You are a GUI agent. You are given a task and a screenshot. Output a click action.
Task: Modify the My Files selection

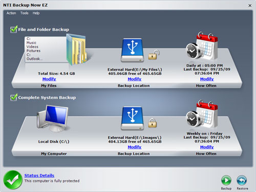[x=49, y=79]
